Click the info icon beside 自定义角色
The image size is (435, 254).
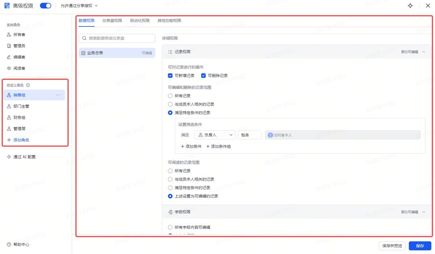point(28,86)
